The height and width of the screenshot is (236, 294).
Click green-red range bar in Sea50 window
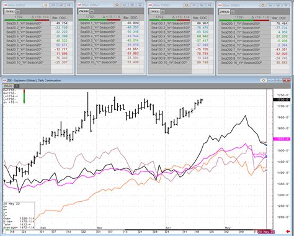[99, 20]
